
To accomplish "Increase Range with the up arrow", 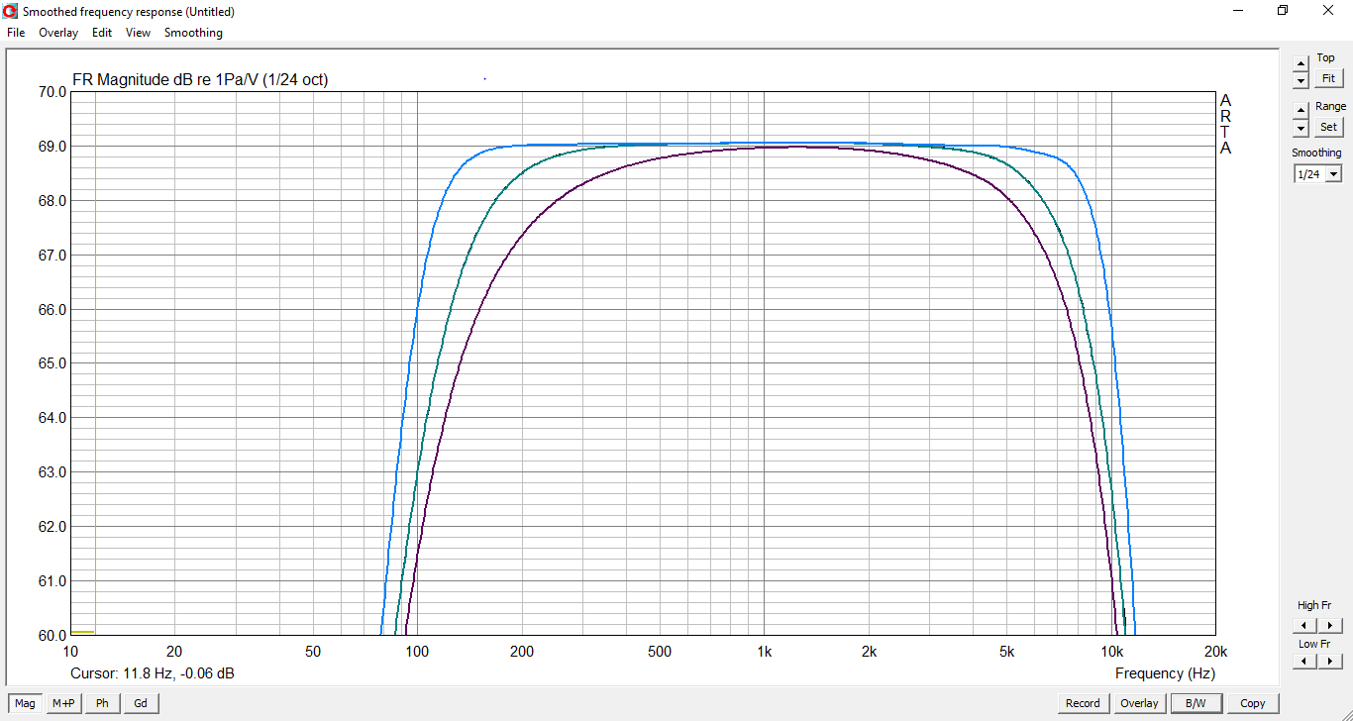I will click(x=1301, y=111).
